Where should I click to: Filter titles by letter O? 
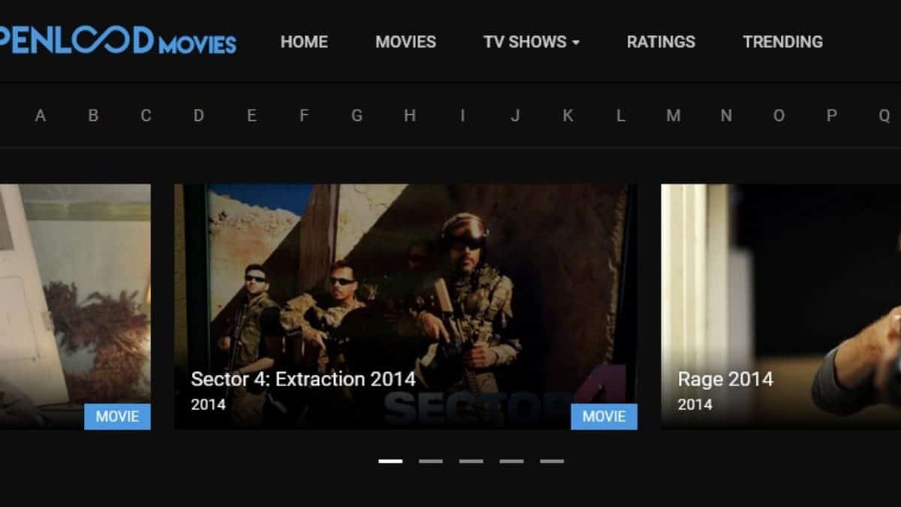[x=779, y=116]
